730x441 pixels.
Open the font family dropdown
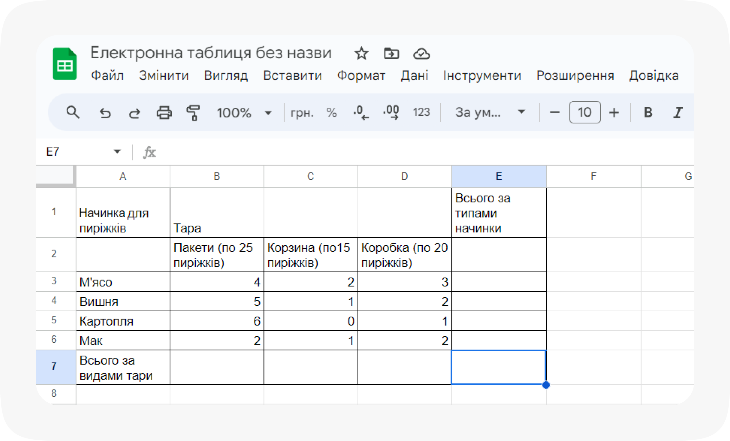[490, 112]
